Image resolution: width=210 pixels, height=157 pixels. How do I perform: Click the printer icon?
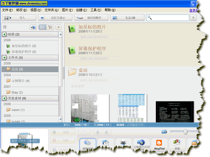click(x=123, y=143)
